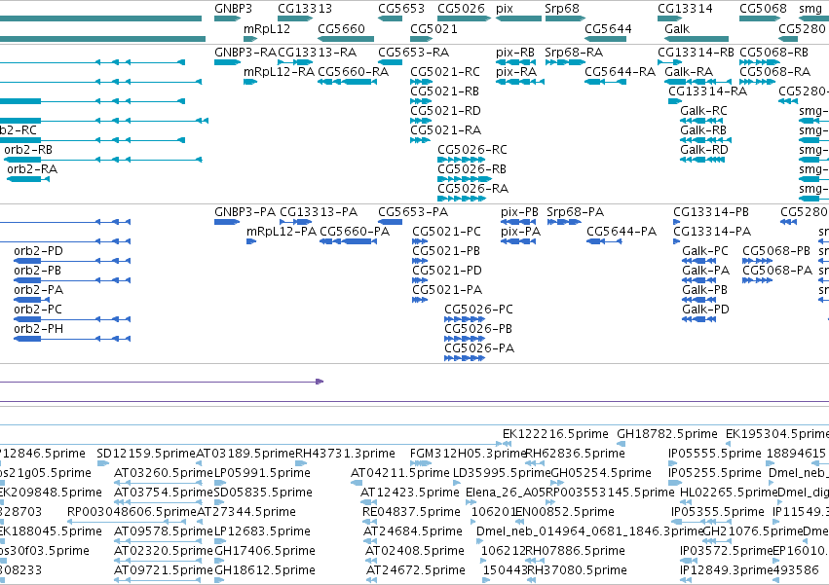Select the CG13313-PA protein label
Image resolution: width=829 pixels, height=585 pixels.
pyautogui.click(x=319, y=212)
